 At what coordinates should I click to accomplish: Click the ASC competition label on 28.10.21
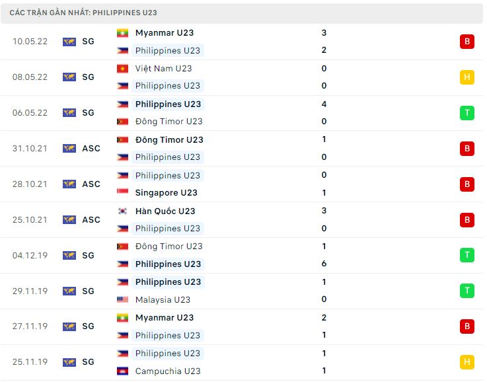(91, 184)
